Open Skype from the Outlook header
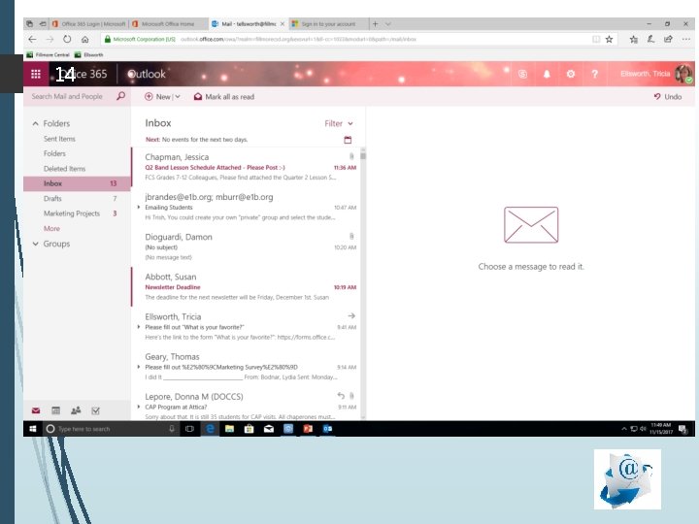The width and height of the screenshot is (699, 524). [523, 74]
